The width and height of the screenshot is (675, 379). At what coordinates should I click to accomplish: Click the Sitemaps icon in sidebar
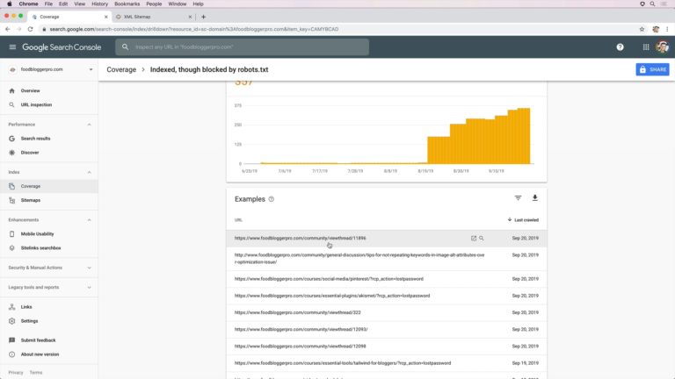click(x=11, y=200)
